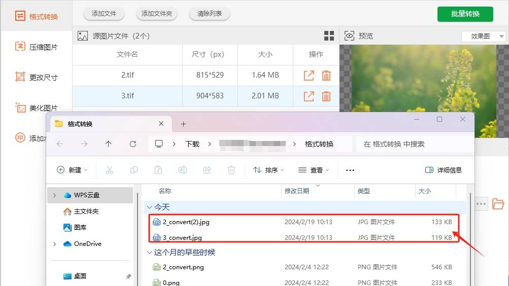
Task: Open the 查看 view dropdown
Action: [314, 170]
